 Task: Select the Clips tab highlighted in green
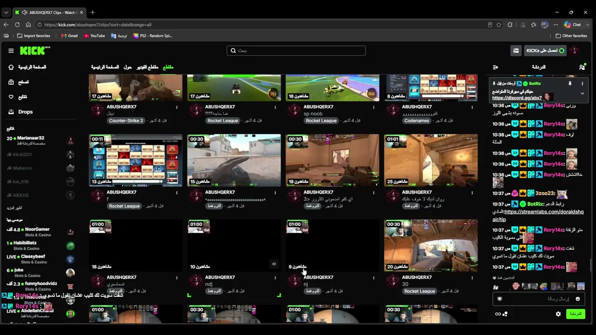[168, 67]
